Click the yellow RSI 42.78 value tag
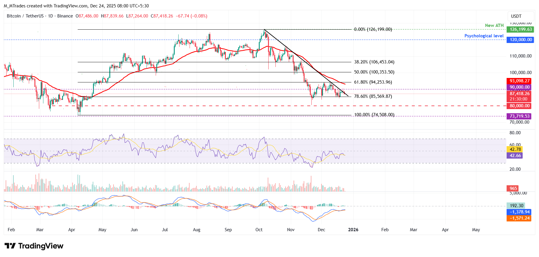Viewport: 539px width, 257px height. click(515, 149)
